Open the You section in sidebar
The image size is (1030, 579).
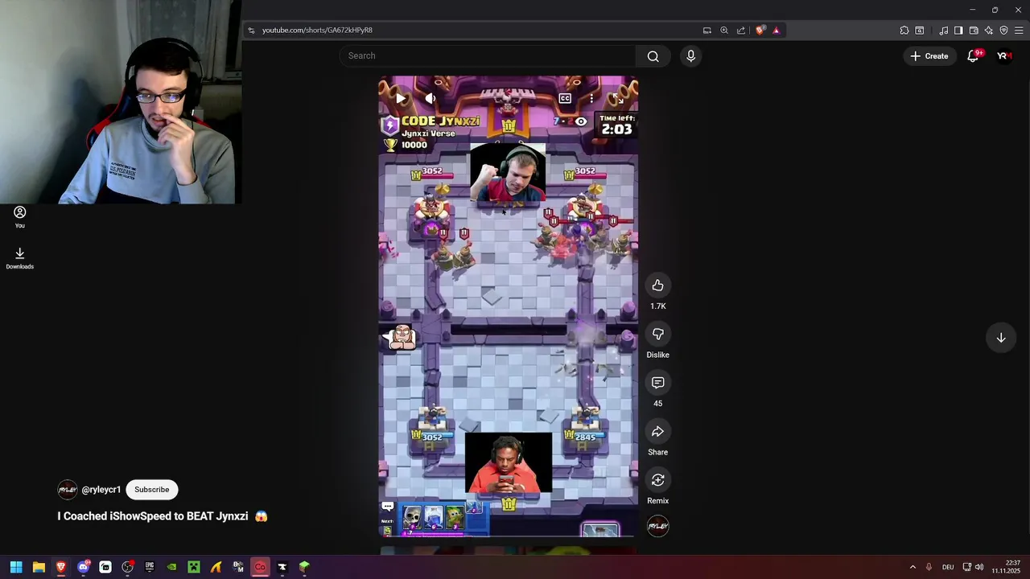(20, 217)
